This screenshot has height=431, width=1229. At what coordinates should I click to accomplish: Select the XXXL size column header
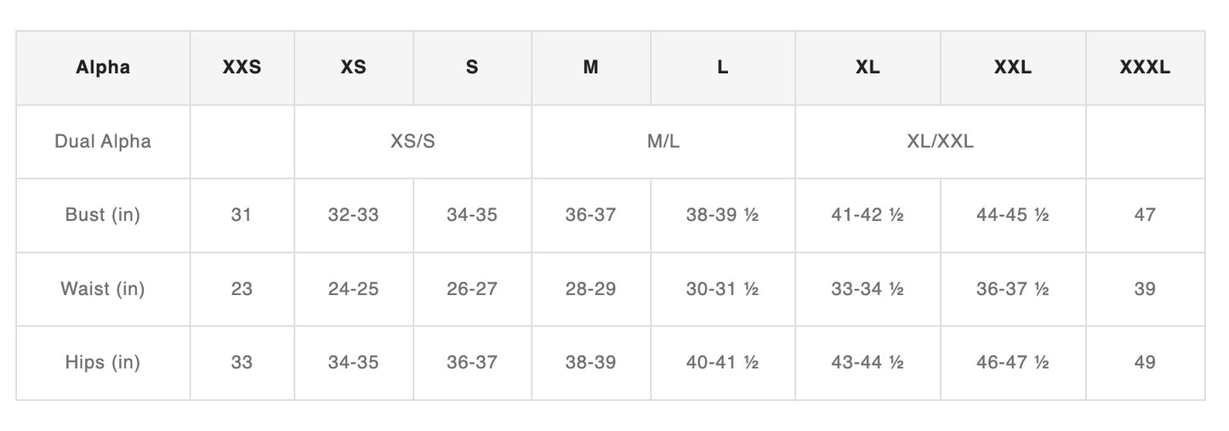coord(1145,68)
